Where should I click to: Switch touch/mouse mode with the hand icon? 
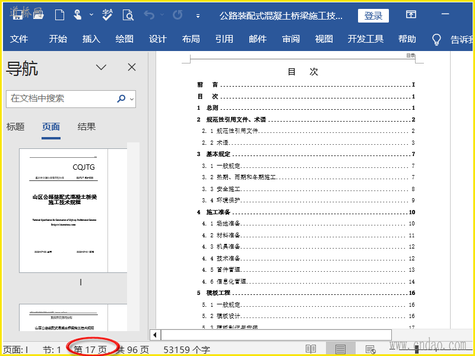pos(78,14)
